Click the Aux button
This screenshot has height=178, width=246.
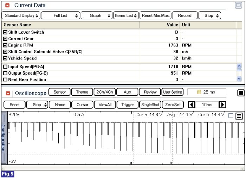[x=127, y=92]
